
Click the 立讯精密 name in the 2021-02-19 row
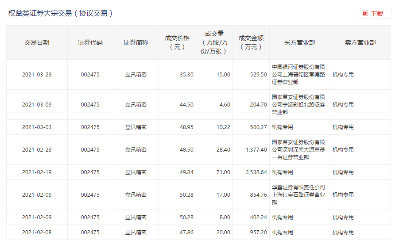[136, 172]
